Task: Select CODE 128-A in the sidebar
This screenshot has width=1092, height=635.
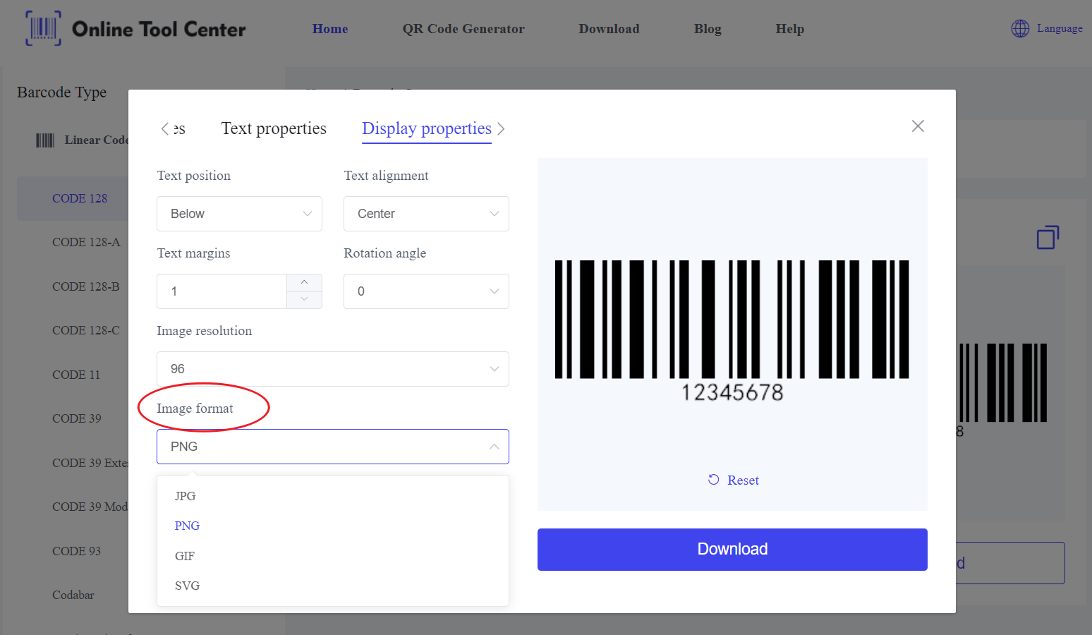Action: 86,242
